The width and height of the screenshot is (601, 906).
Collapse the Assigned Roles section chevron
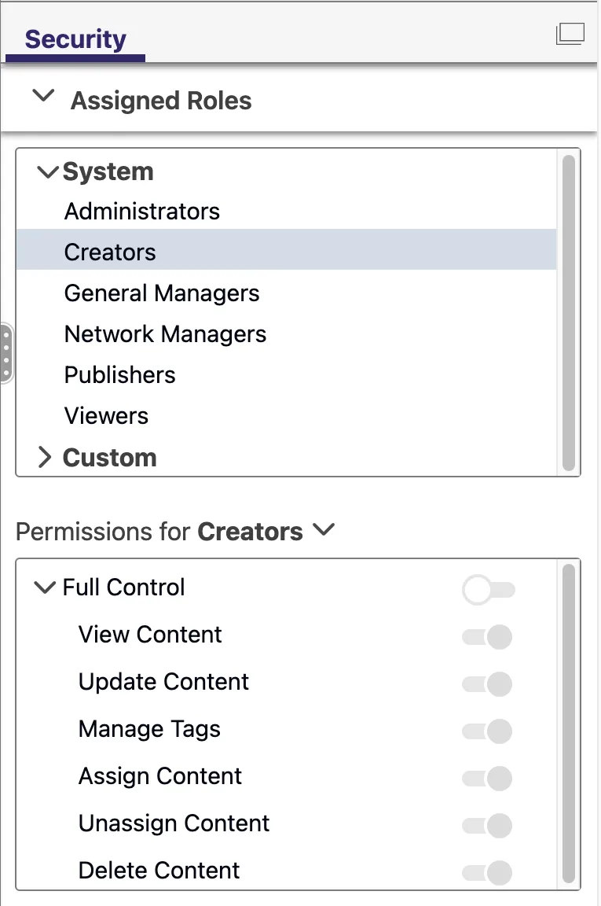pyautogui.click(x=43, y=96)
